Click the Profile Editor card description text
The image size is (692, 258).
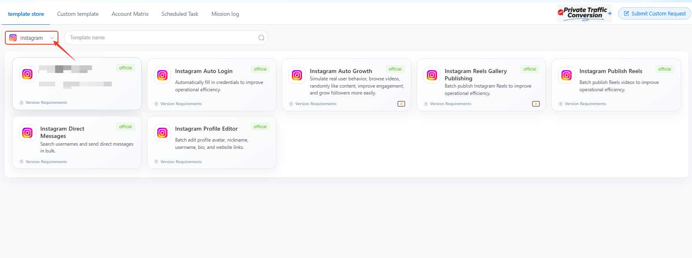click(212, 144)
